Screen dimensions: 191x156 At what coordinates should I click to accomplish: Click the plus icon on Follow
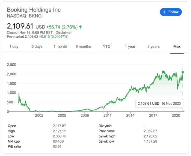click(x=165, y=12)
